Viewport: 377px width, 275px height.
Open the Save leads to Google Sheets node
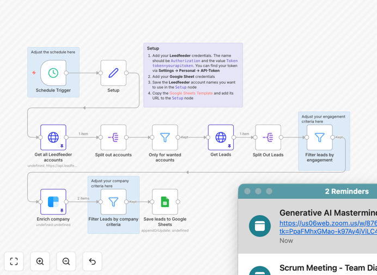point(165,201)
